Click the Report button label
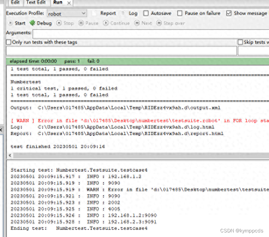 [x=108, y=13]
